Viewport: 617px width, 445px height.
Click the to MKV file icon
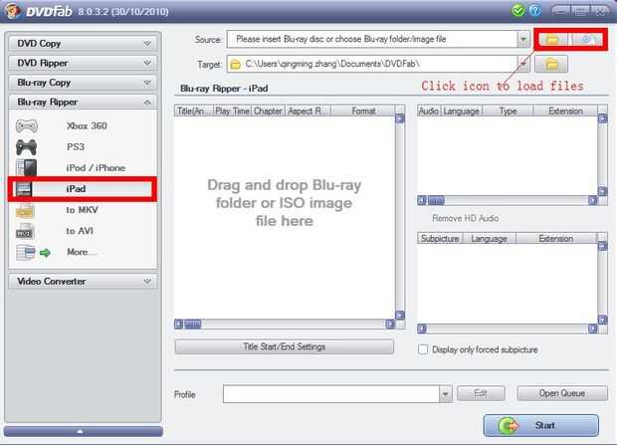click(x=25, y=210)
